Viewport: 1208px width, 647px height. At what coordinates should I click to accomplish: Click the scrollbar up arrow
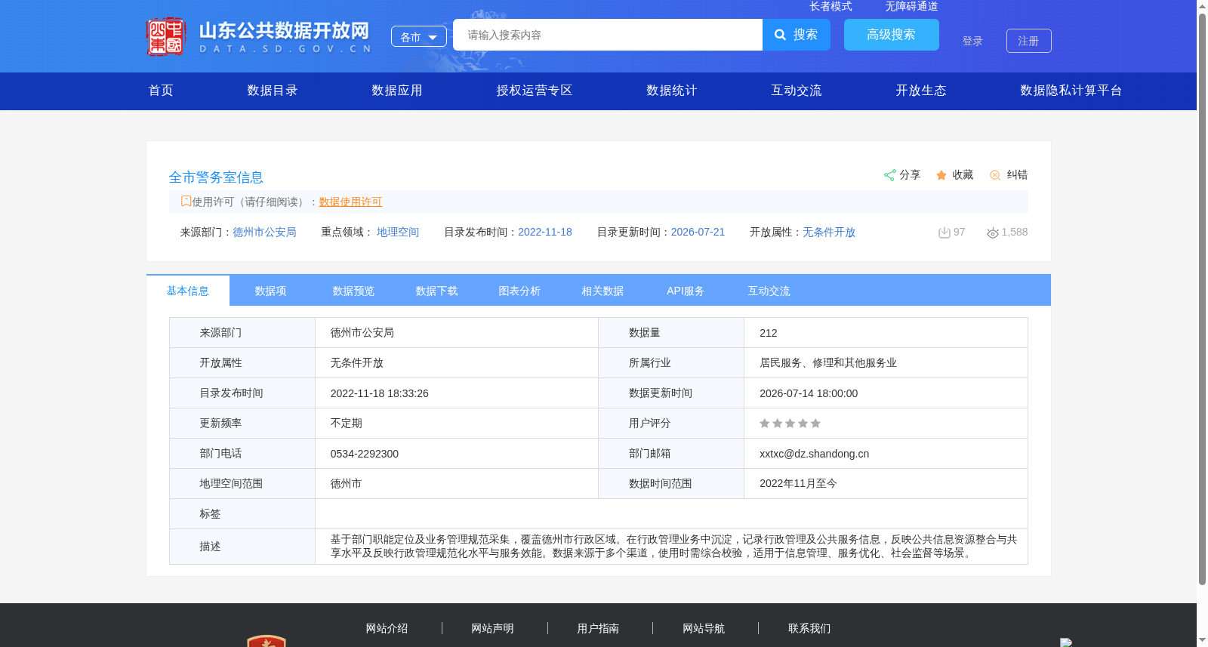(x=1202, y=5)
